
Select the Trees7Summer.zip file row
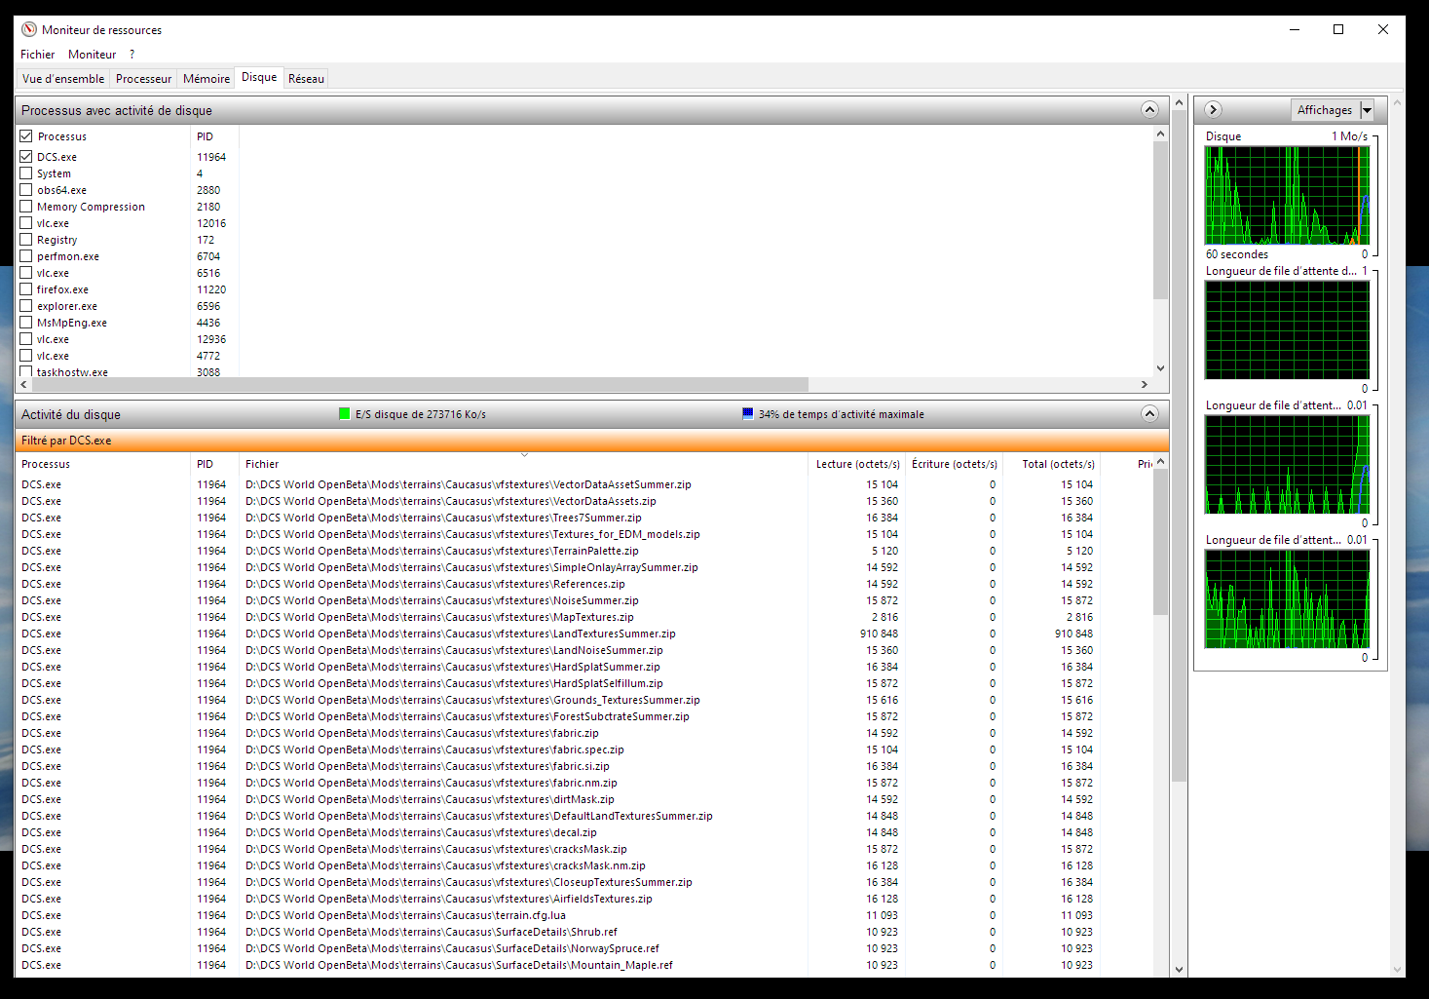click(584, 518)
